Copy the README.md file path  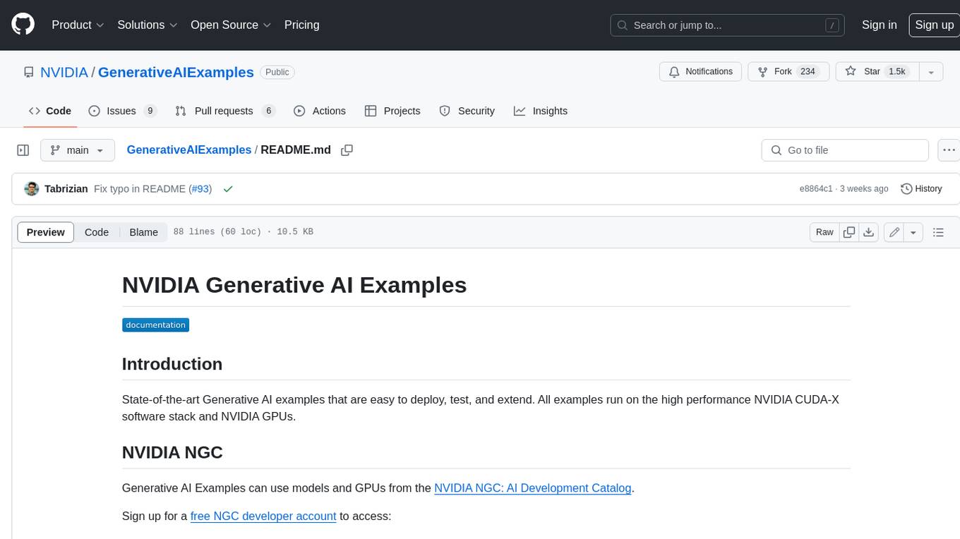(347, 150)
